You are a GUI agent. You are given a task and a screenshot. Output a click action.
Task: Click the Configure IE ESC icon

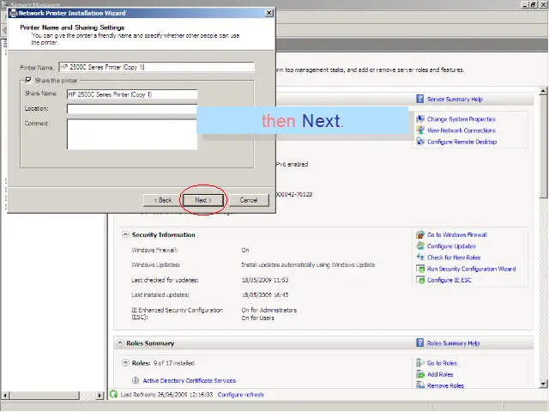pos(420,280)
